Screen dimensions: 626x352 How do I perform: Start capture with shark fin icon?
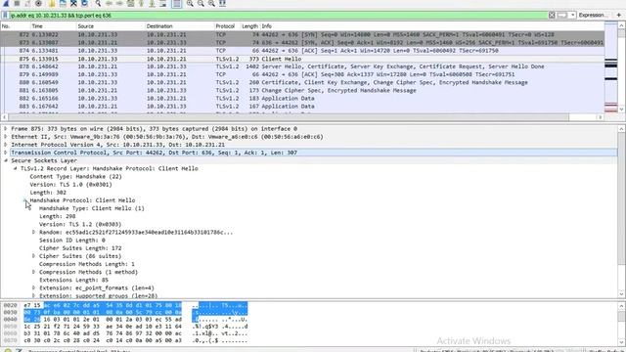[x=6, y=3]
